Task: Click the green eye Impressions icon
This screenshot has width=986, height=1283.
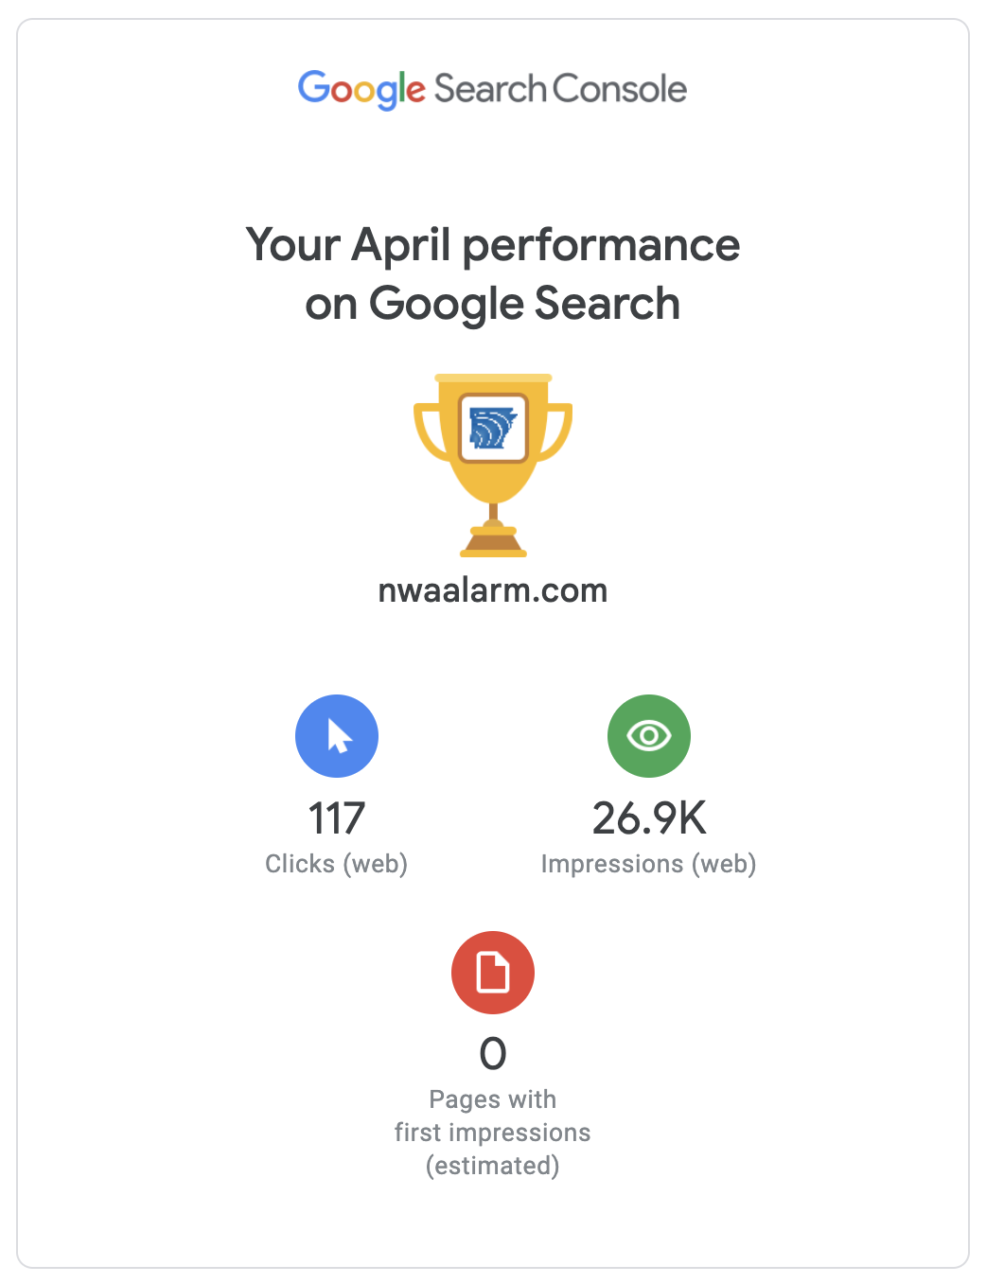Action: point(649,736)
